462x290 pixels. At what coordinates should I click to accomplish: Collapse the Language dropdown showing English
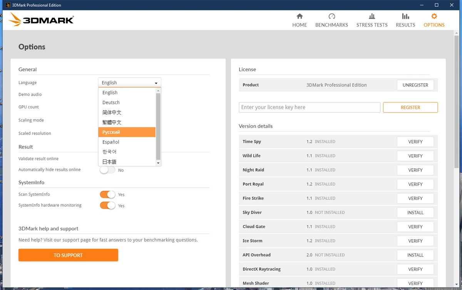(x=129, y=83)
